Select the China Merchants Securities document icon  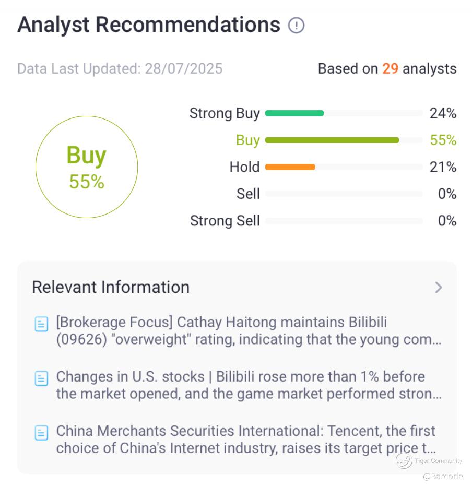41,433
